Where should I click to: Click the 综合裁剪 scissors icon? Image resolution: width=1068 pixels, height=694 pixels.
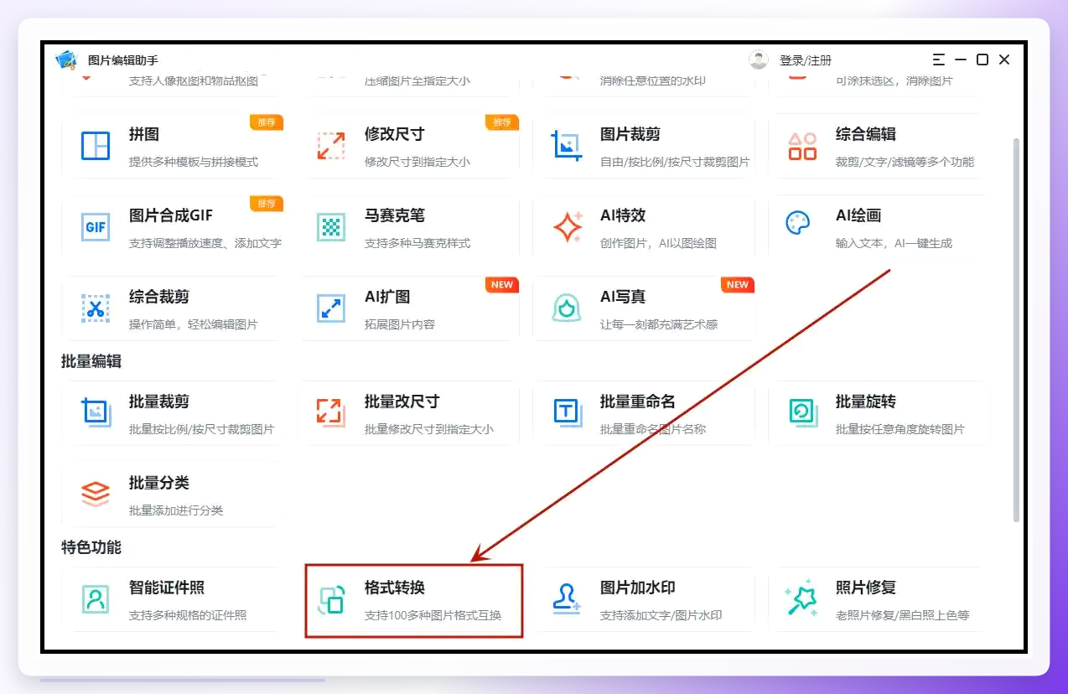click(x=96, y=308)
